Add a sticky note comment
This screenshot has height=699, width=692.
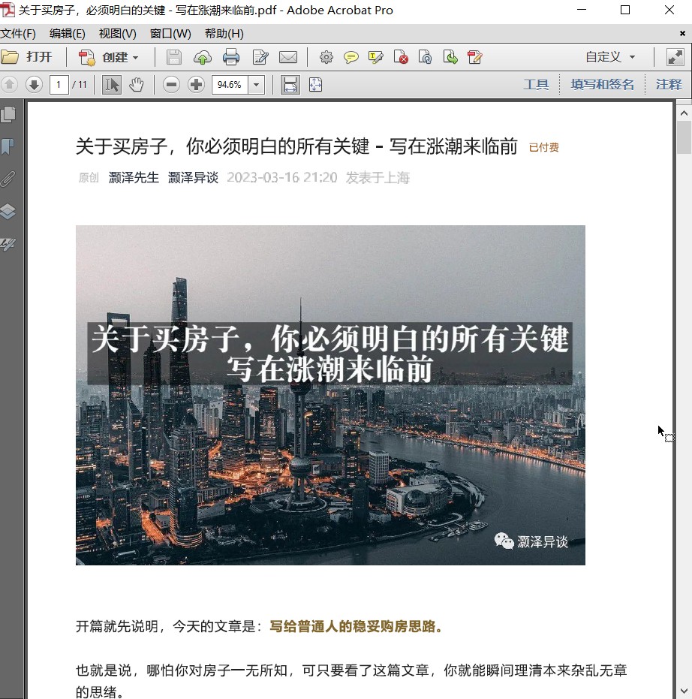[x=351, y=58]
